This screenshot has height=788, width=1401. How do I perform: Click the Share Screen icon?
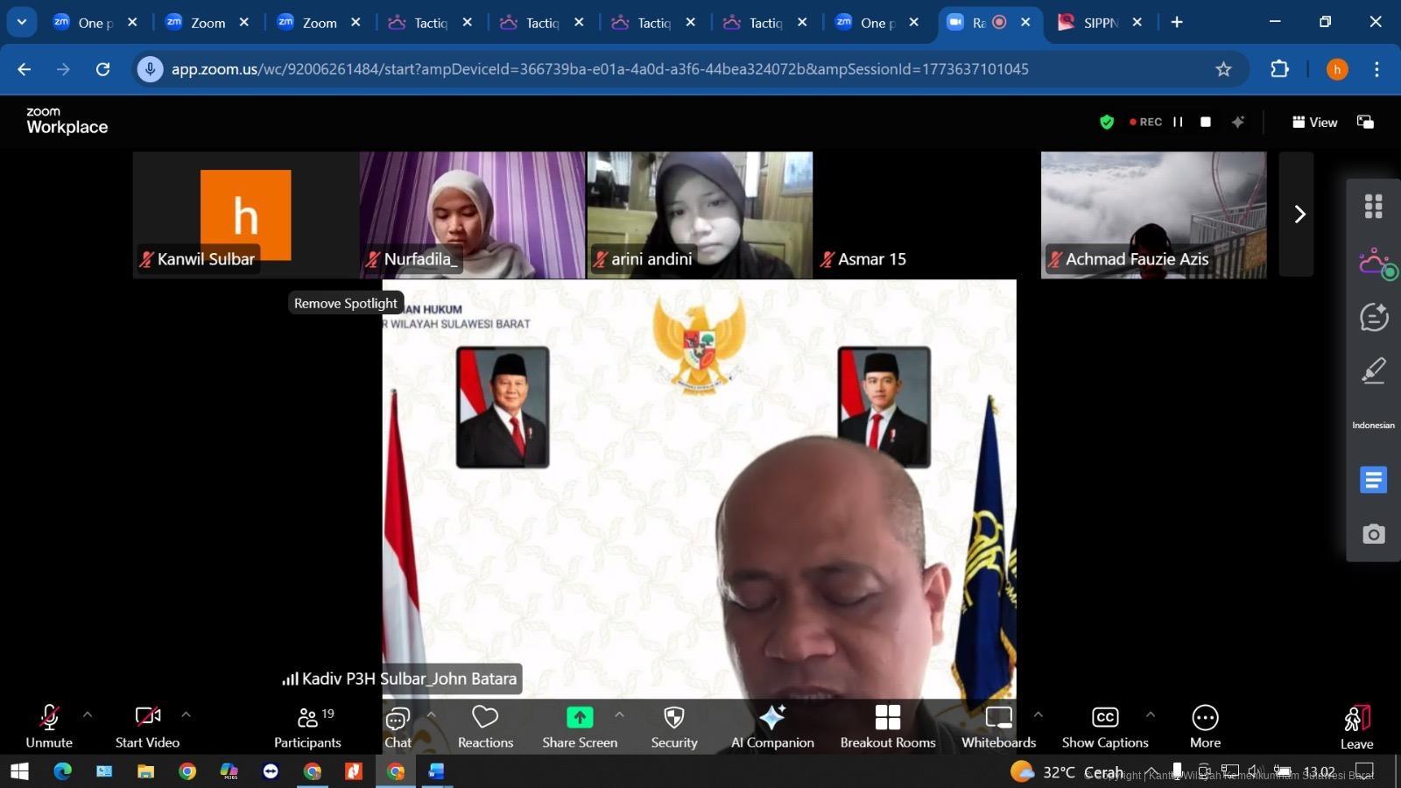click(579, 717)
